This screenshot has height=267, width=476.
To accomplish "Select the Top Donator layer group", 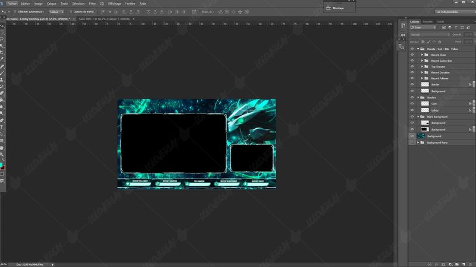I will pos(439,66).
